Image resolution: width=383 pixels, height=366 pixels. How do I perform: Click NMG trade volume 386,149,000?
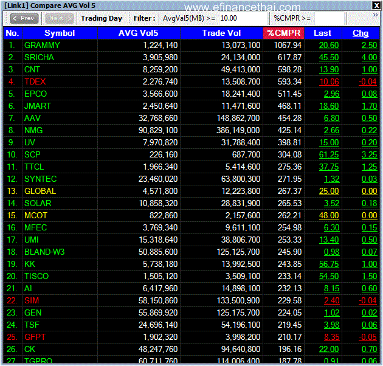[x=238, y=130]
